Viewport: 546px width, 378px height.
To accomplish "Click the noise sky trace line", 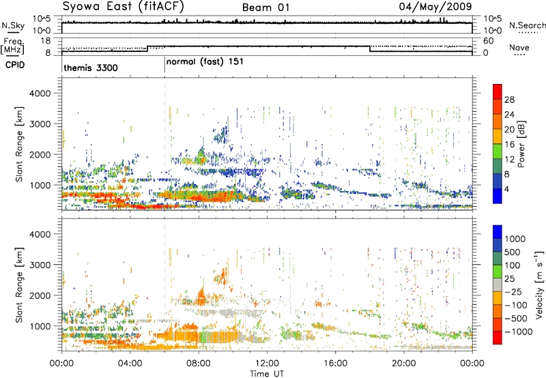I will coord(267,23).
